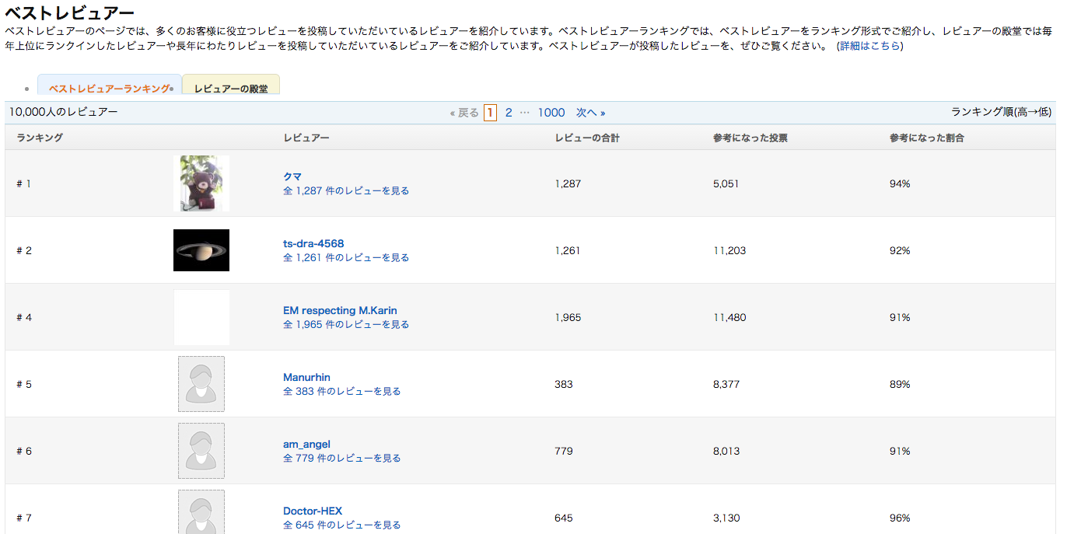
Task: View all 383 reviews link
Action: point(342,391)
